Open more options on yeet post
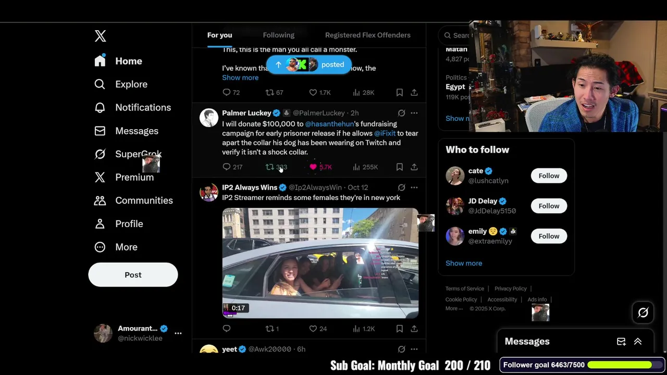This screenshot has width=667, height=375. [414, 349]
